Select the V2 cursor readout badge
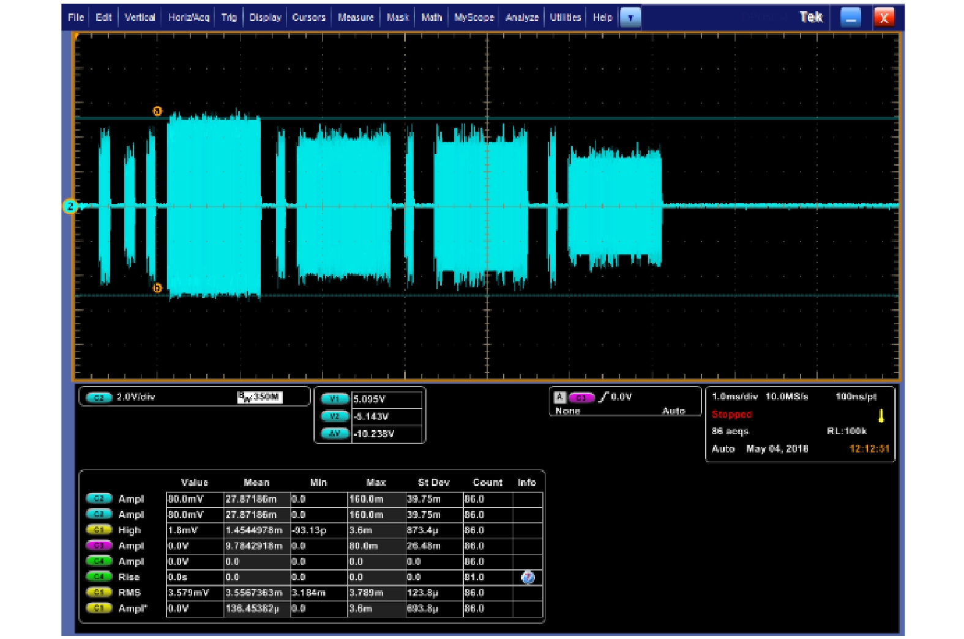The width and height of the screenshot is (964, 639). click(x=334, y=416)
